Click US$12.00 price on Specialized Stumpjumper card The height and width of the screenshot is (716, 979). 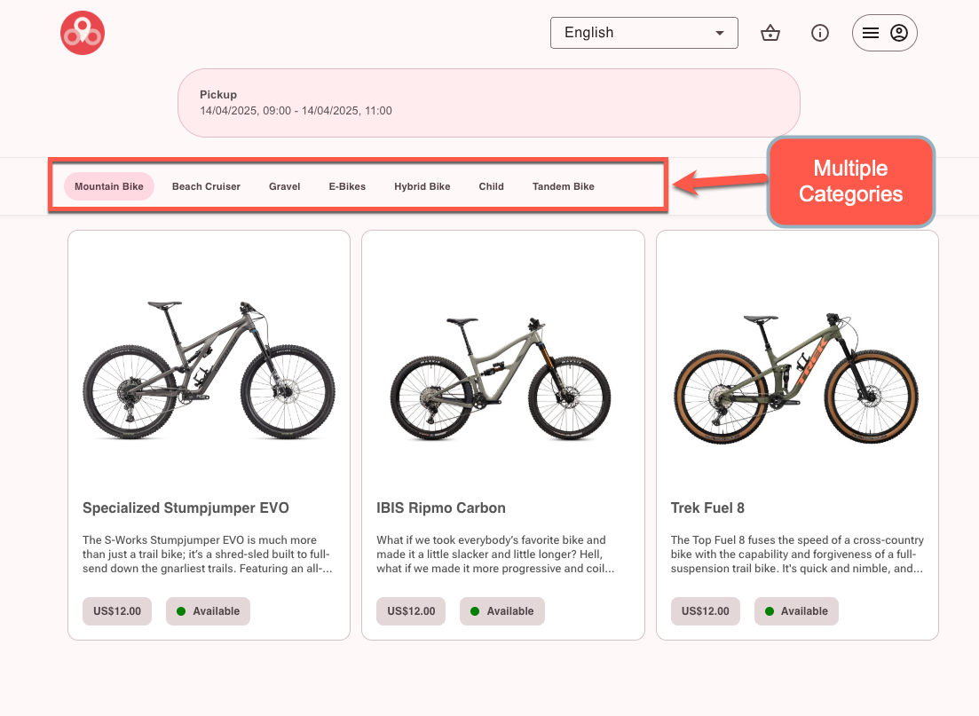[x=117, y=611]
